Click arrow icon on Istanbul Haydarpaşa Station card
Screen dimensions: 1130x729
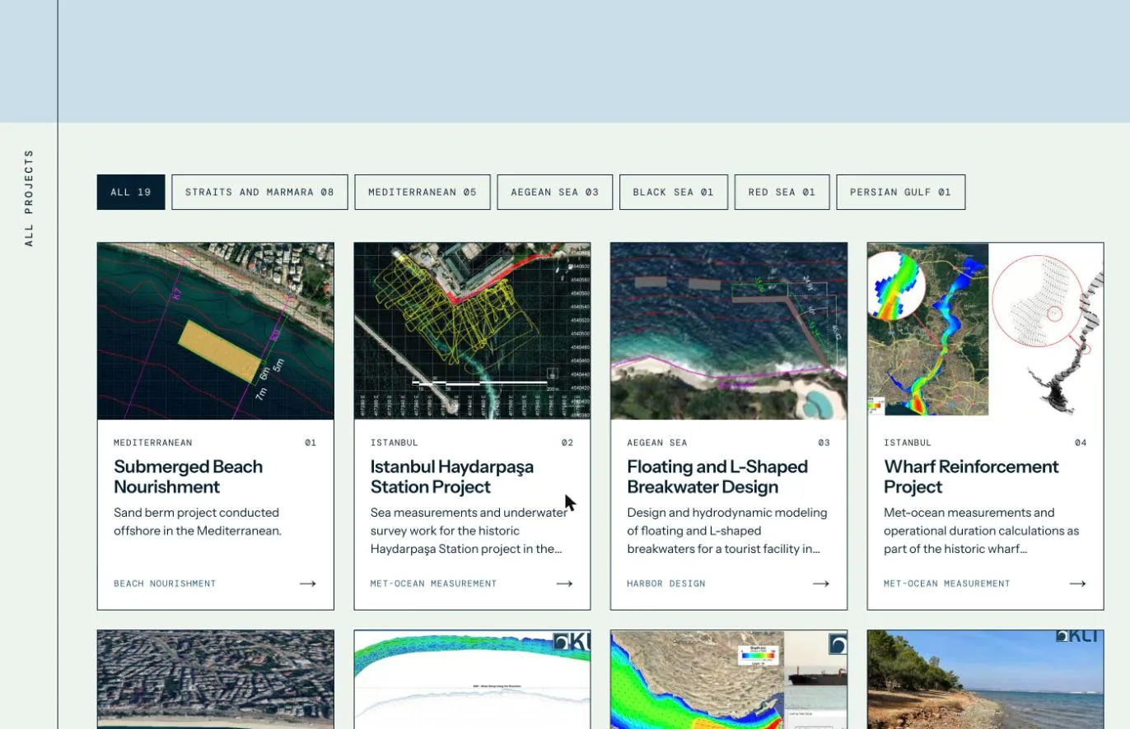click(x=564, y=583)
